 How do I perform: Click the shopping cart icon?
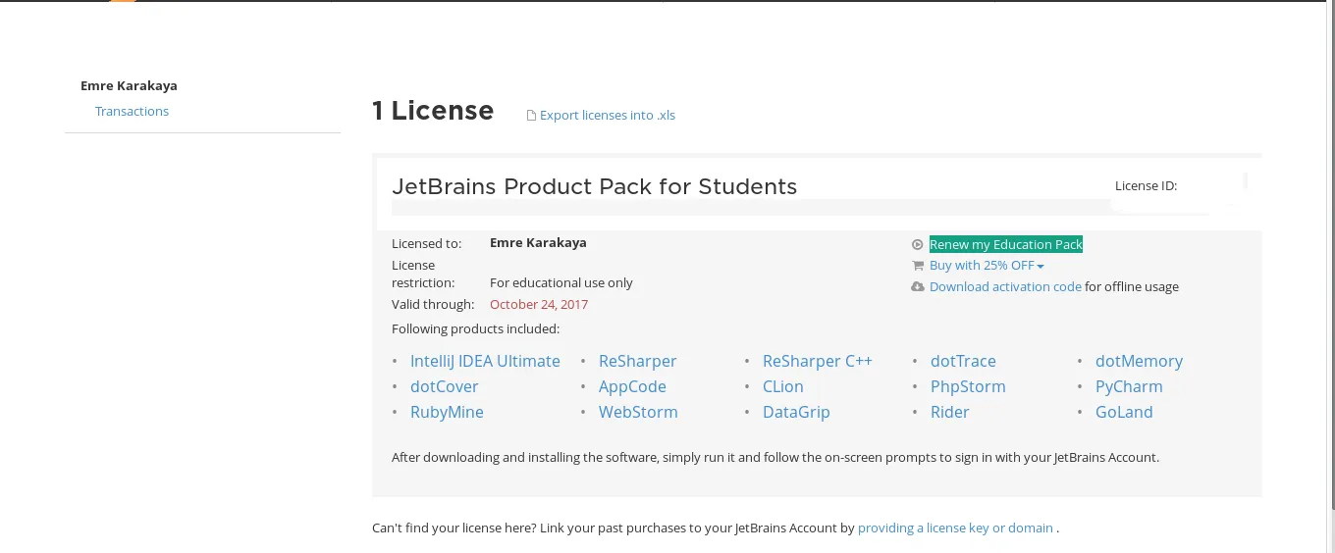coord(918,266)
